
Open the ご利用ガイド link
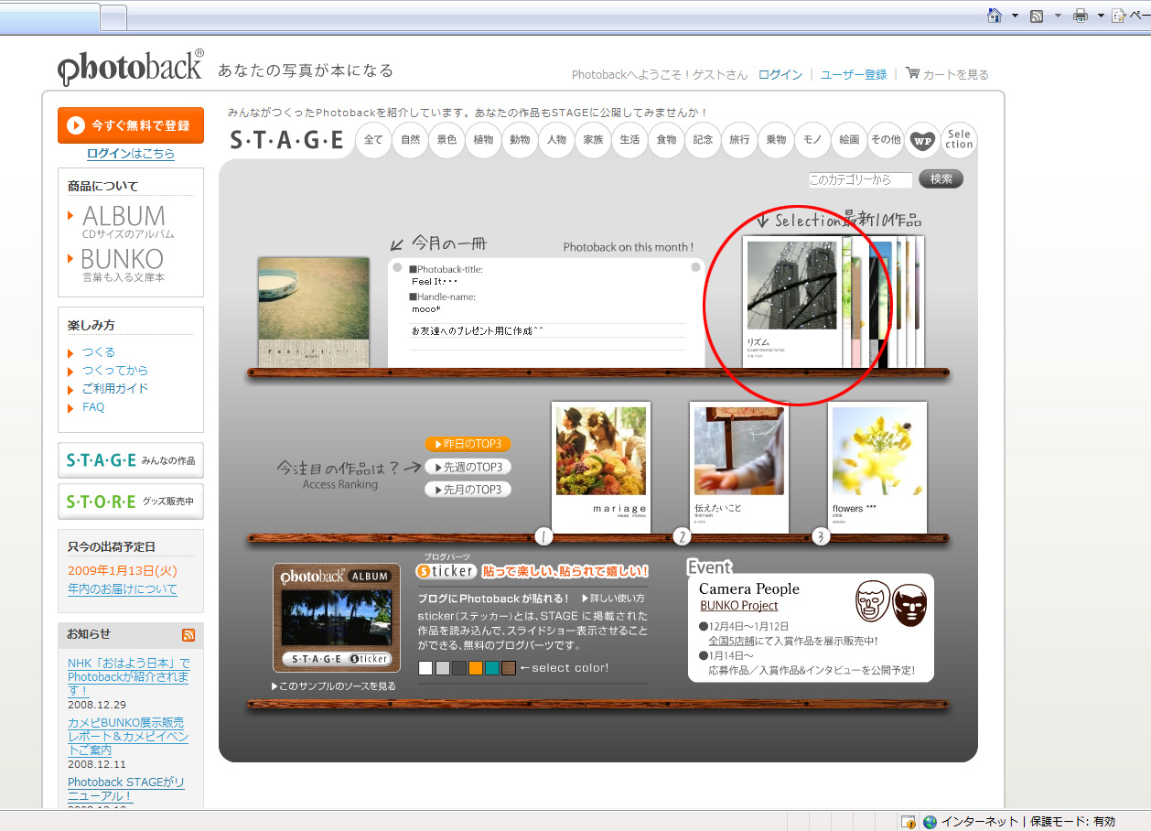(115, 389)
